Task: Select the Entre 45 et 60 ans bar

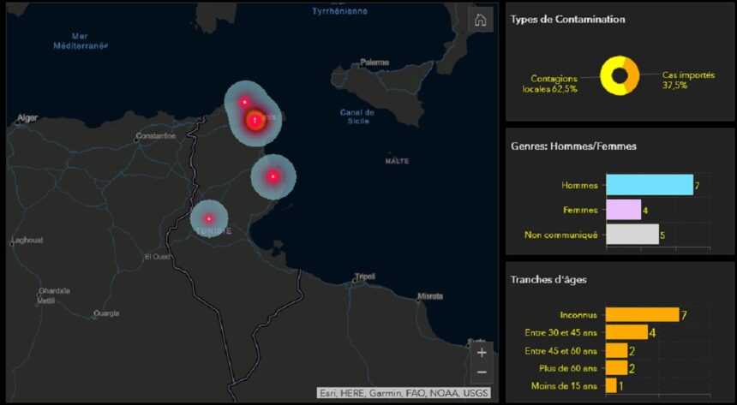Action: point(616,350)
